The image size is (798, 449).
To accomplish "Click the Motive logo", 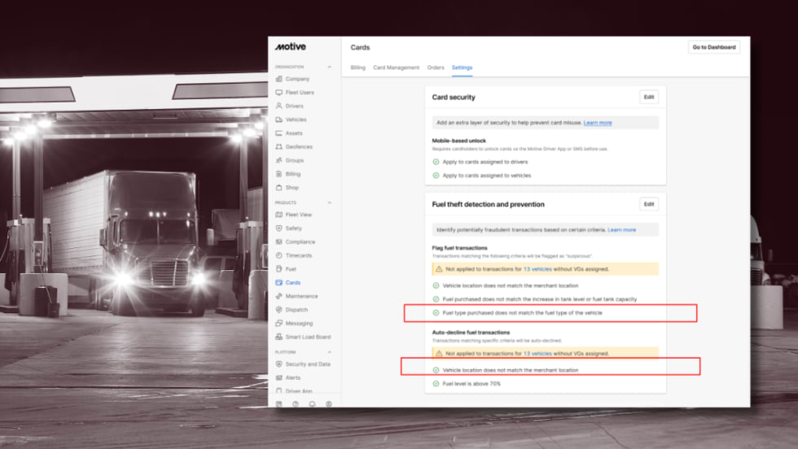I will pyautogui.click(x=291, y=47).
